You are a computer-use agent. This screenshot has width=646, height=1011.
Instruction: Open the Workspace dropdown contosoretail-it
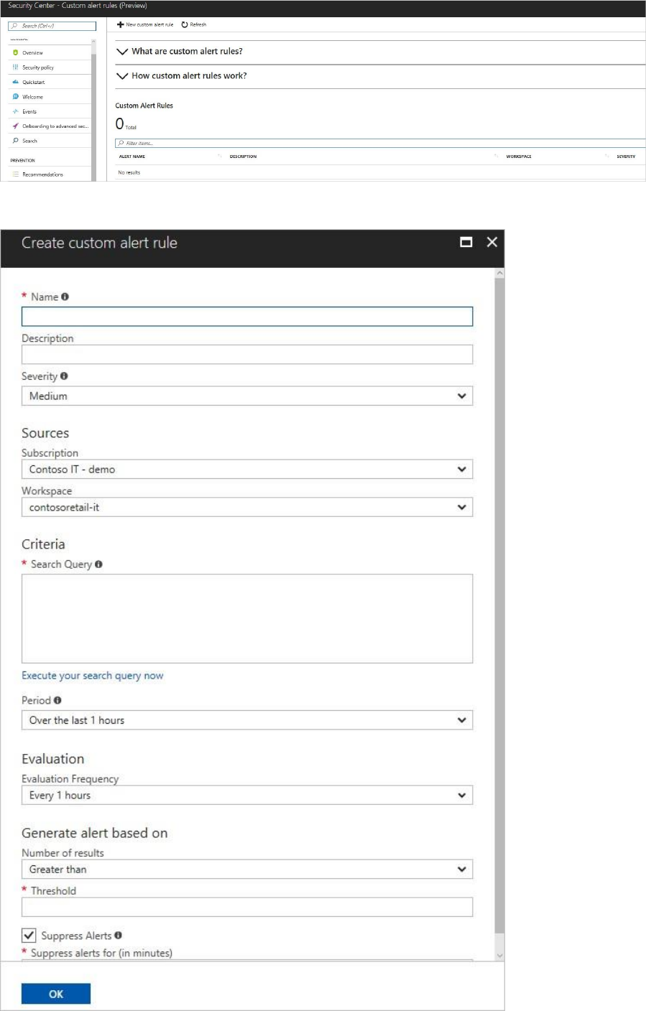point(246,507)
